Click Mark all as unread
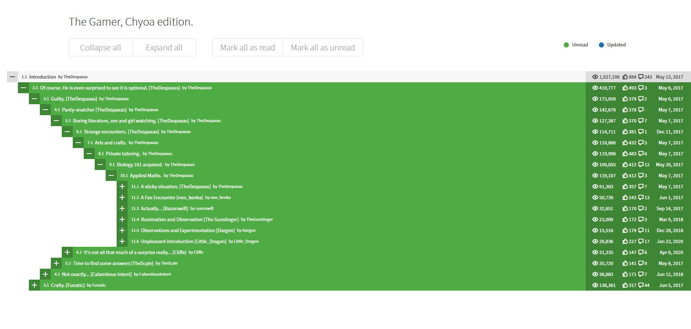This screenshot has height=329, width=691. [x=322, y=48]
